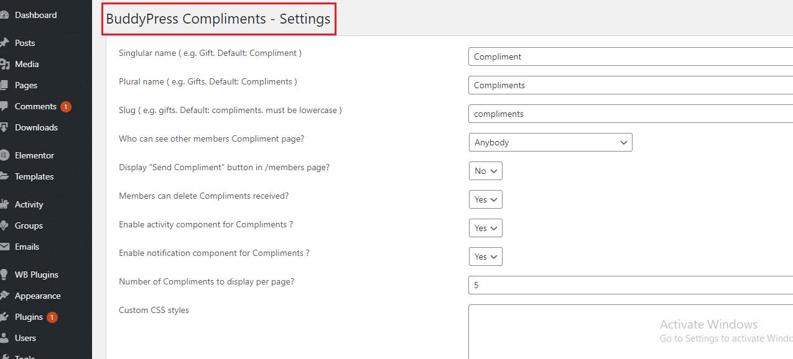Disable activity component for Compliments

(x=485, y=228)
